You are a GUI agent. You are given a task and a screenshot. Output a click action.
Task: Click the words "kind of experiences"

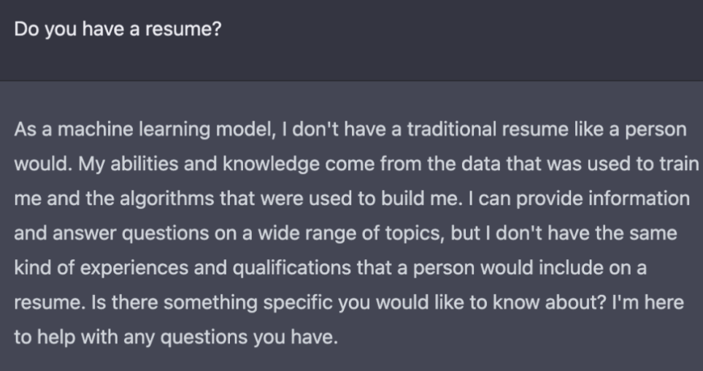(x=101, y=268)
